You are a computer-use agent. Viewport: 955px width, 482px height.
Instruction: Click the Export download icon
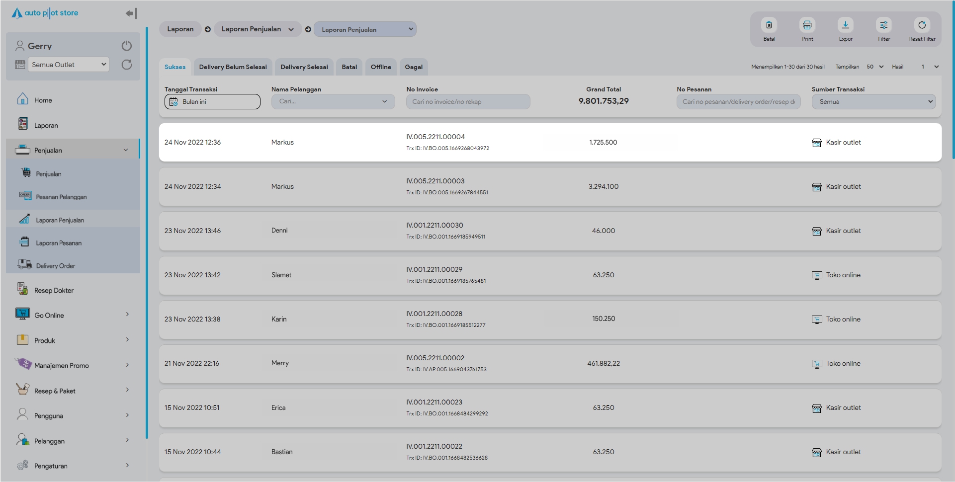coord(845,25)
